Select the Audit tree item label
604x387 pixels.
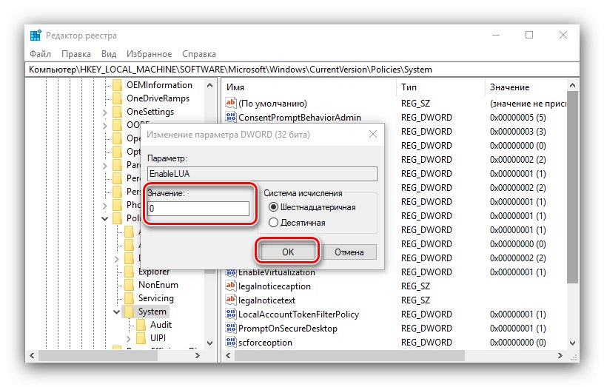coord(161,325)
